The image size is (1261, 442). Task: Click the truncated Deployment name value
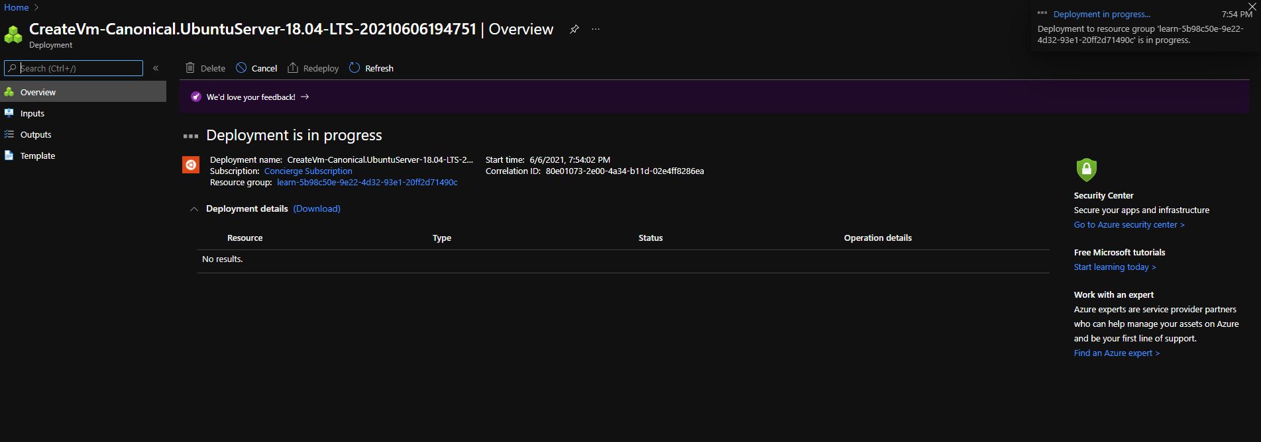pyautogui.click(x=380, y=159)
